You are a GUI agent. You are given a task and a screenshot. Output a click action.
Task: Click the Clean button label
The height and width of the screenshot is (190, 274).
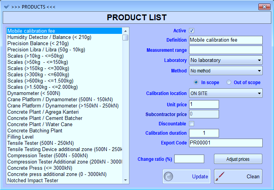point(253,176)
